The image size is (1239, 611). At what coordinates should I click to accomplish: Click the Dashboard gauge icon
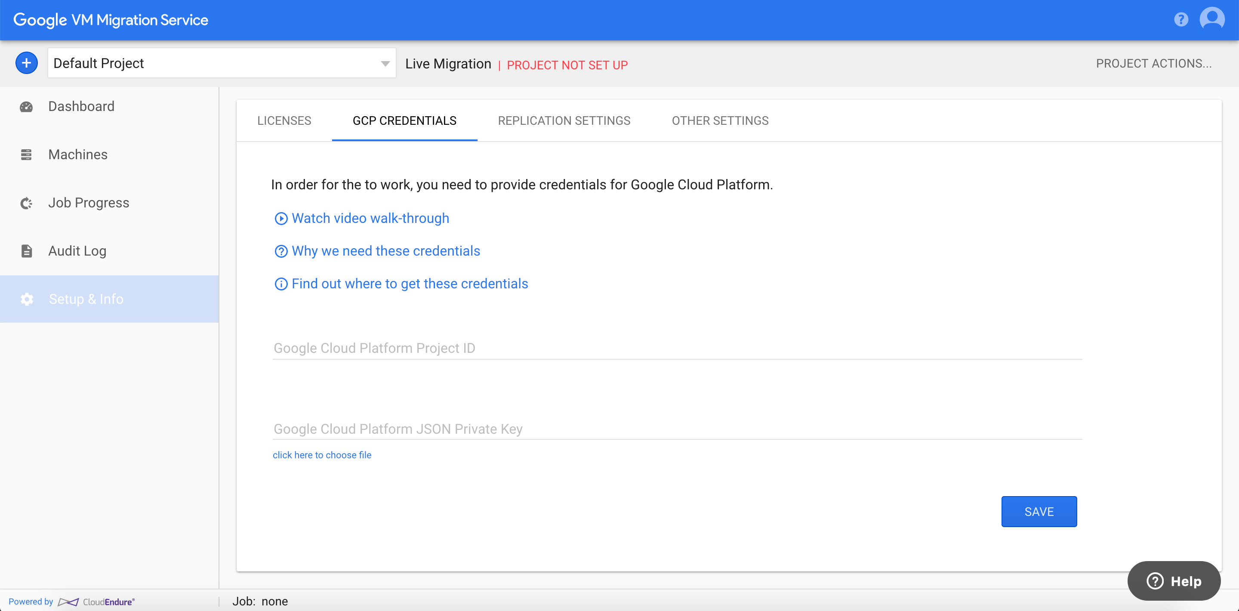point(26,107)
